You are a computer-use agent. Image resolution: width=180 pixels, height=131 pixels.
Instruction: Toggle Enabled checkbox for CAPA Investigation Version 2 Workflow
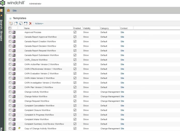(x=75, y=82)
